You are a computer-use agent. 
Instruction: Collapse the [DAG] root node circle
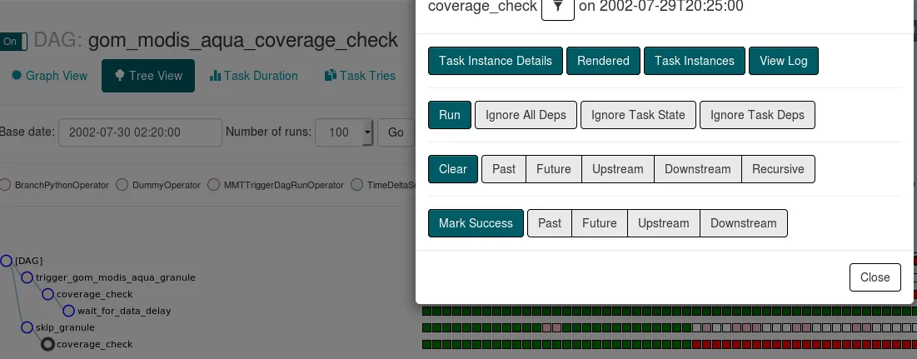pos(6,261)
